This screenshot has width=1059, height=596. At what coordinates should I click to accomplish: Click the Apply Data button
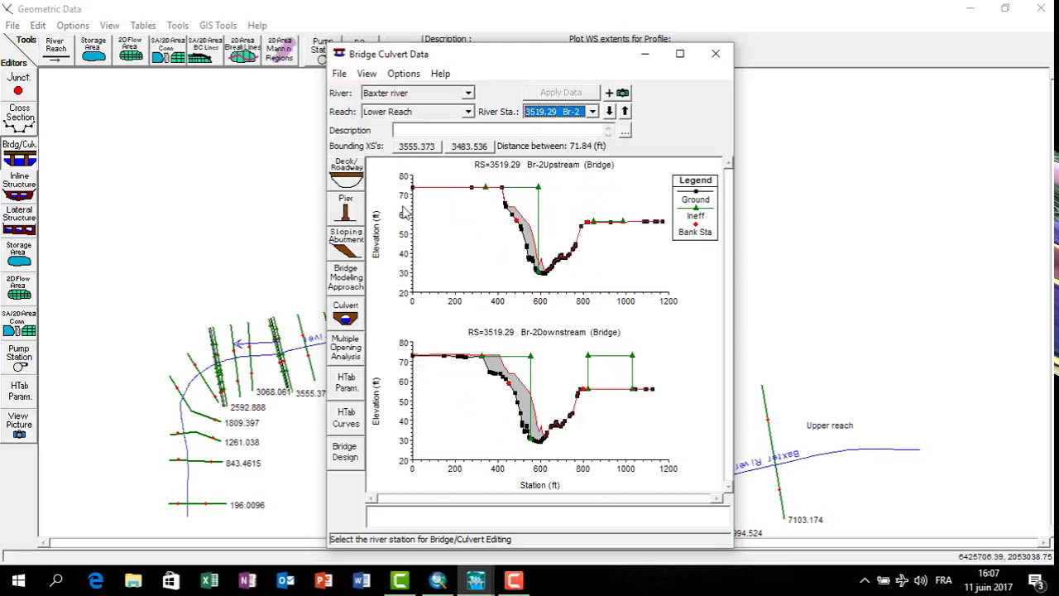[561, 93]
